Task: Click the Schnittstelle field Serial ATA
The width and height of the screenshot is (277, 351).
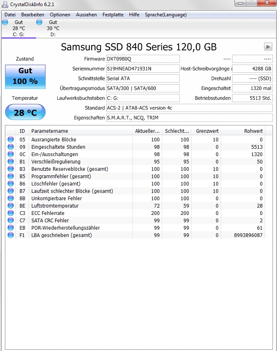Action: pos(143,78)
